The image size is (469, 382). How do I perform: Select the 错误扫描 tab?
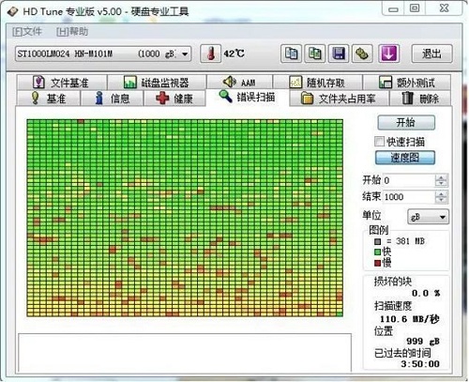click(248, 97)
